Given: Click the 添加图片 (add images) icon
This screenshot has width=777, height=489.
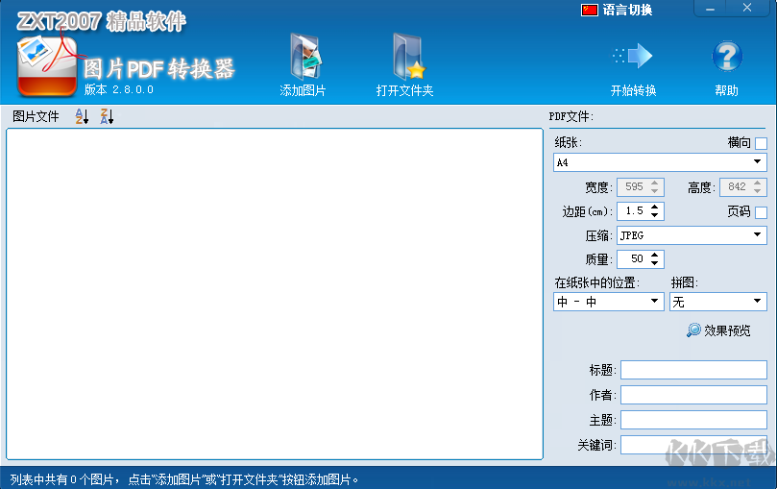Looking at the screenshot, I should pyautogui.click(x=305, y=57).
